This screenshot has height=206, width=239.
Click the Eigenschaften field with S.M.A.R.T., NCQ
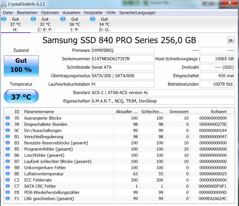click(x=163, y=101)
